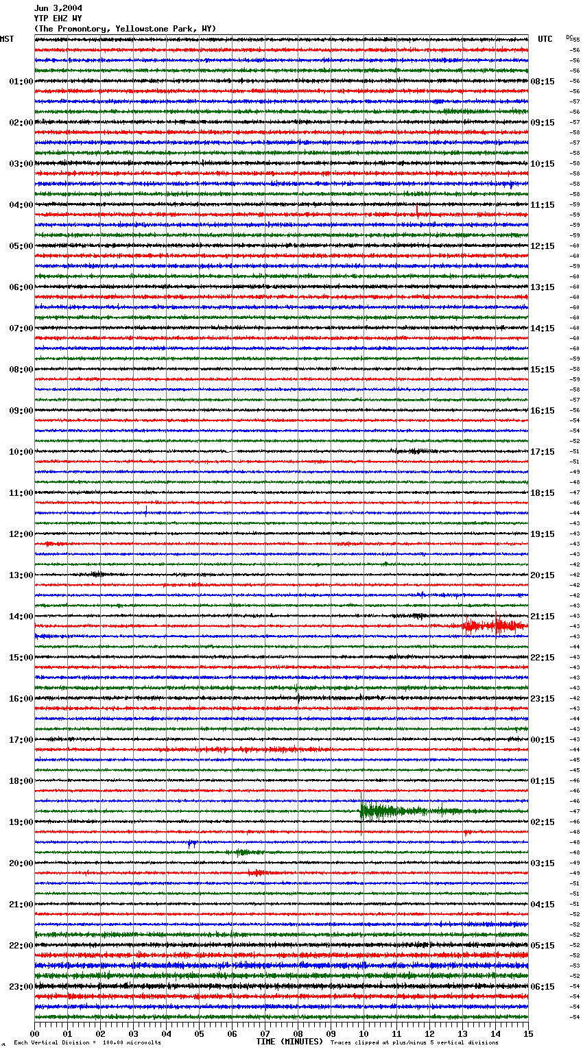Click the 06:15 UTC time label

pos(543,987)
